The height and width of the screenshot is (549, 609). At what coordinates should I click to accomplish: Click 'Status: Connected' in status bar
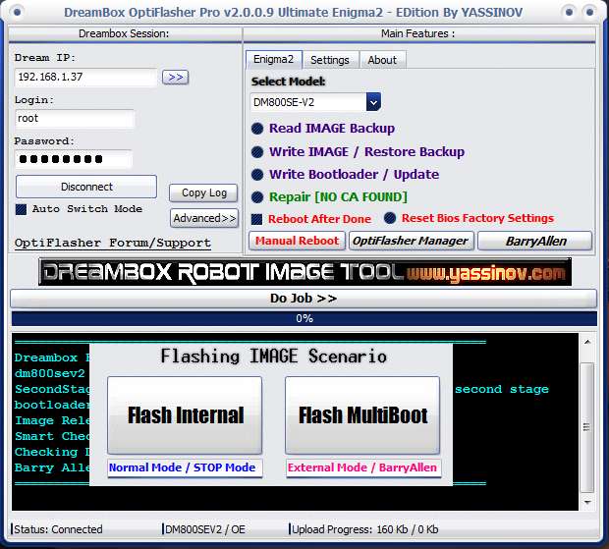(x=59, y=529)
